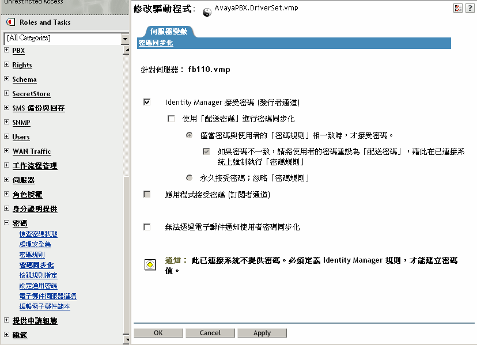The width and height of the screenshot is (477, 345).
Task: Uncheck Identity Manager 接受密碼 (發行者通道)
Action: coord(146,101)
